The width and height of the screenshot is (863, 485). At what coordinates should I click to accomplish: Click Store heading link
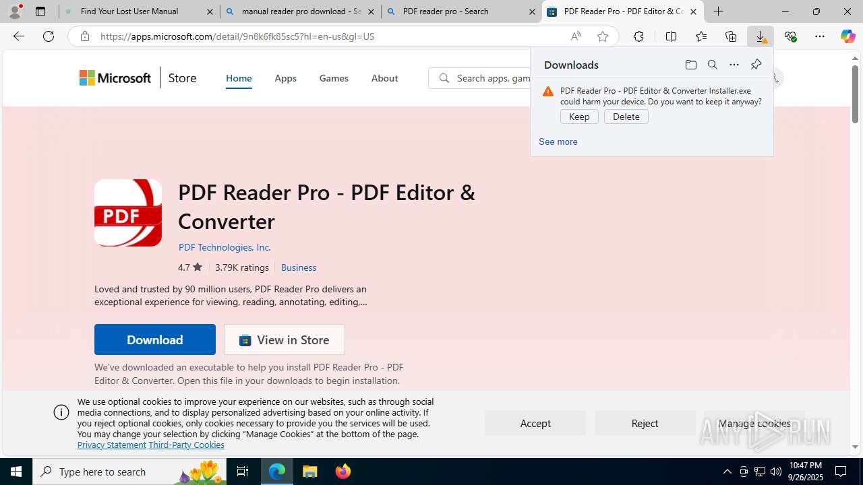click(182, 78)
